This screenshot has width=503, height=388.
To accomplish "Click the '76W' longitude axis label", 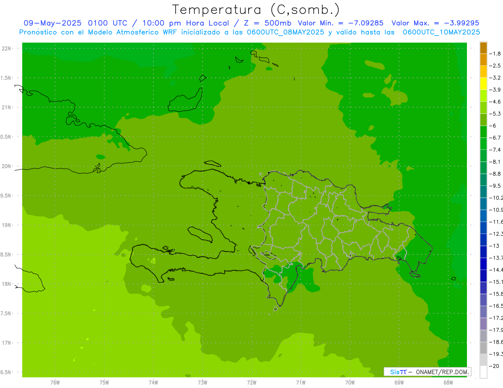I will (x=55, y=383).
